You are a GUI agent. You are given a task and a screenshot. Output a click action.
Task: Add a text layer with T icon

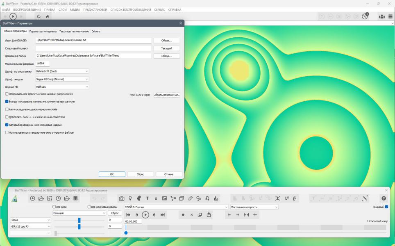tap(148, 198)
